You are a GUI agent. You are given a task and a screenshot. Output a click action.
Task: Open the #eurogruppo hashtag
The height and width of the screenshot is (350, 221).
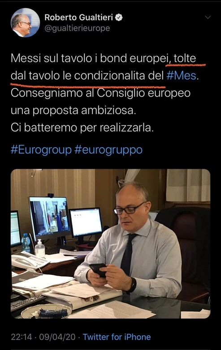tap(108, 150)
